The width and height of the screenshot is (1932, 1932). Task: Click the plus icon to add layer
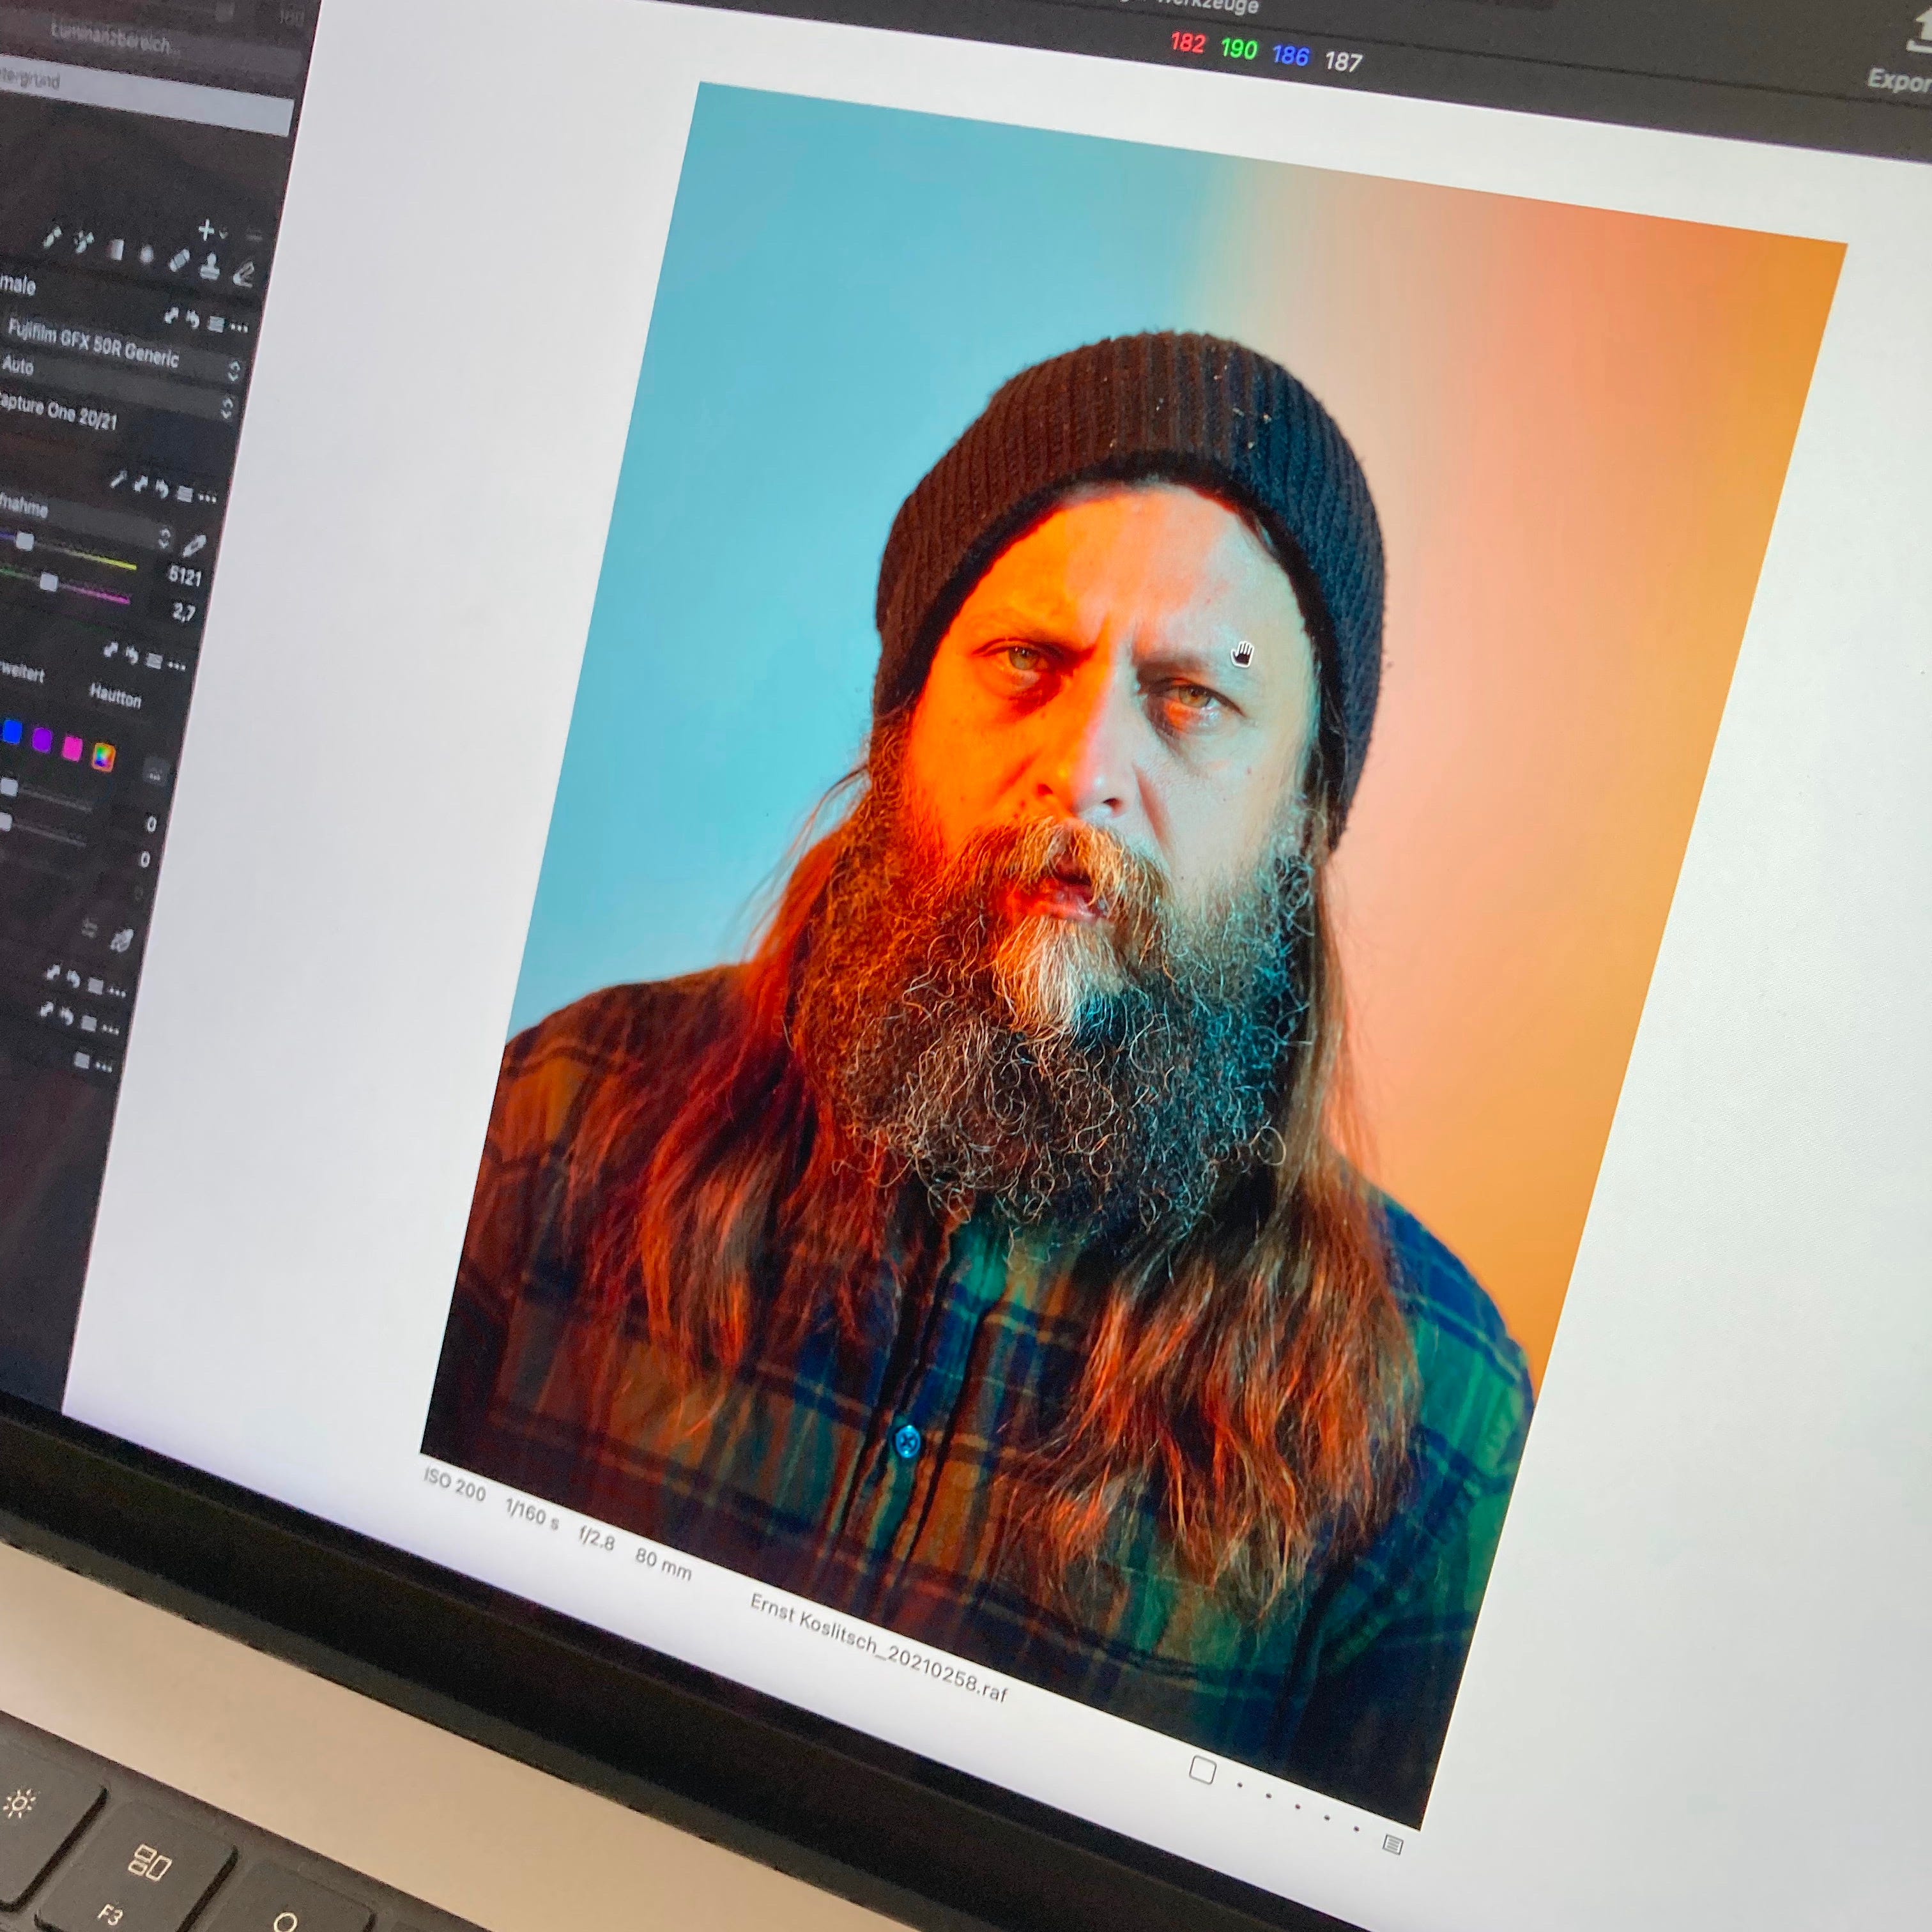(x=206, y=230)
